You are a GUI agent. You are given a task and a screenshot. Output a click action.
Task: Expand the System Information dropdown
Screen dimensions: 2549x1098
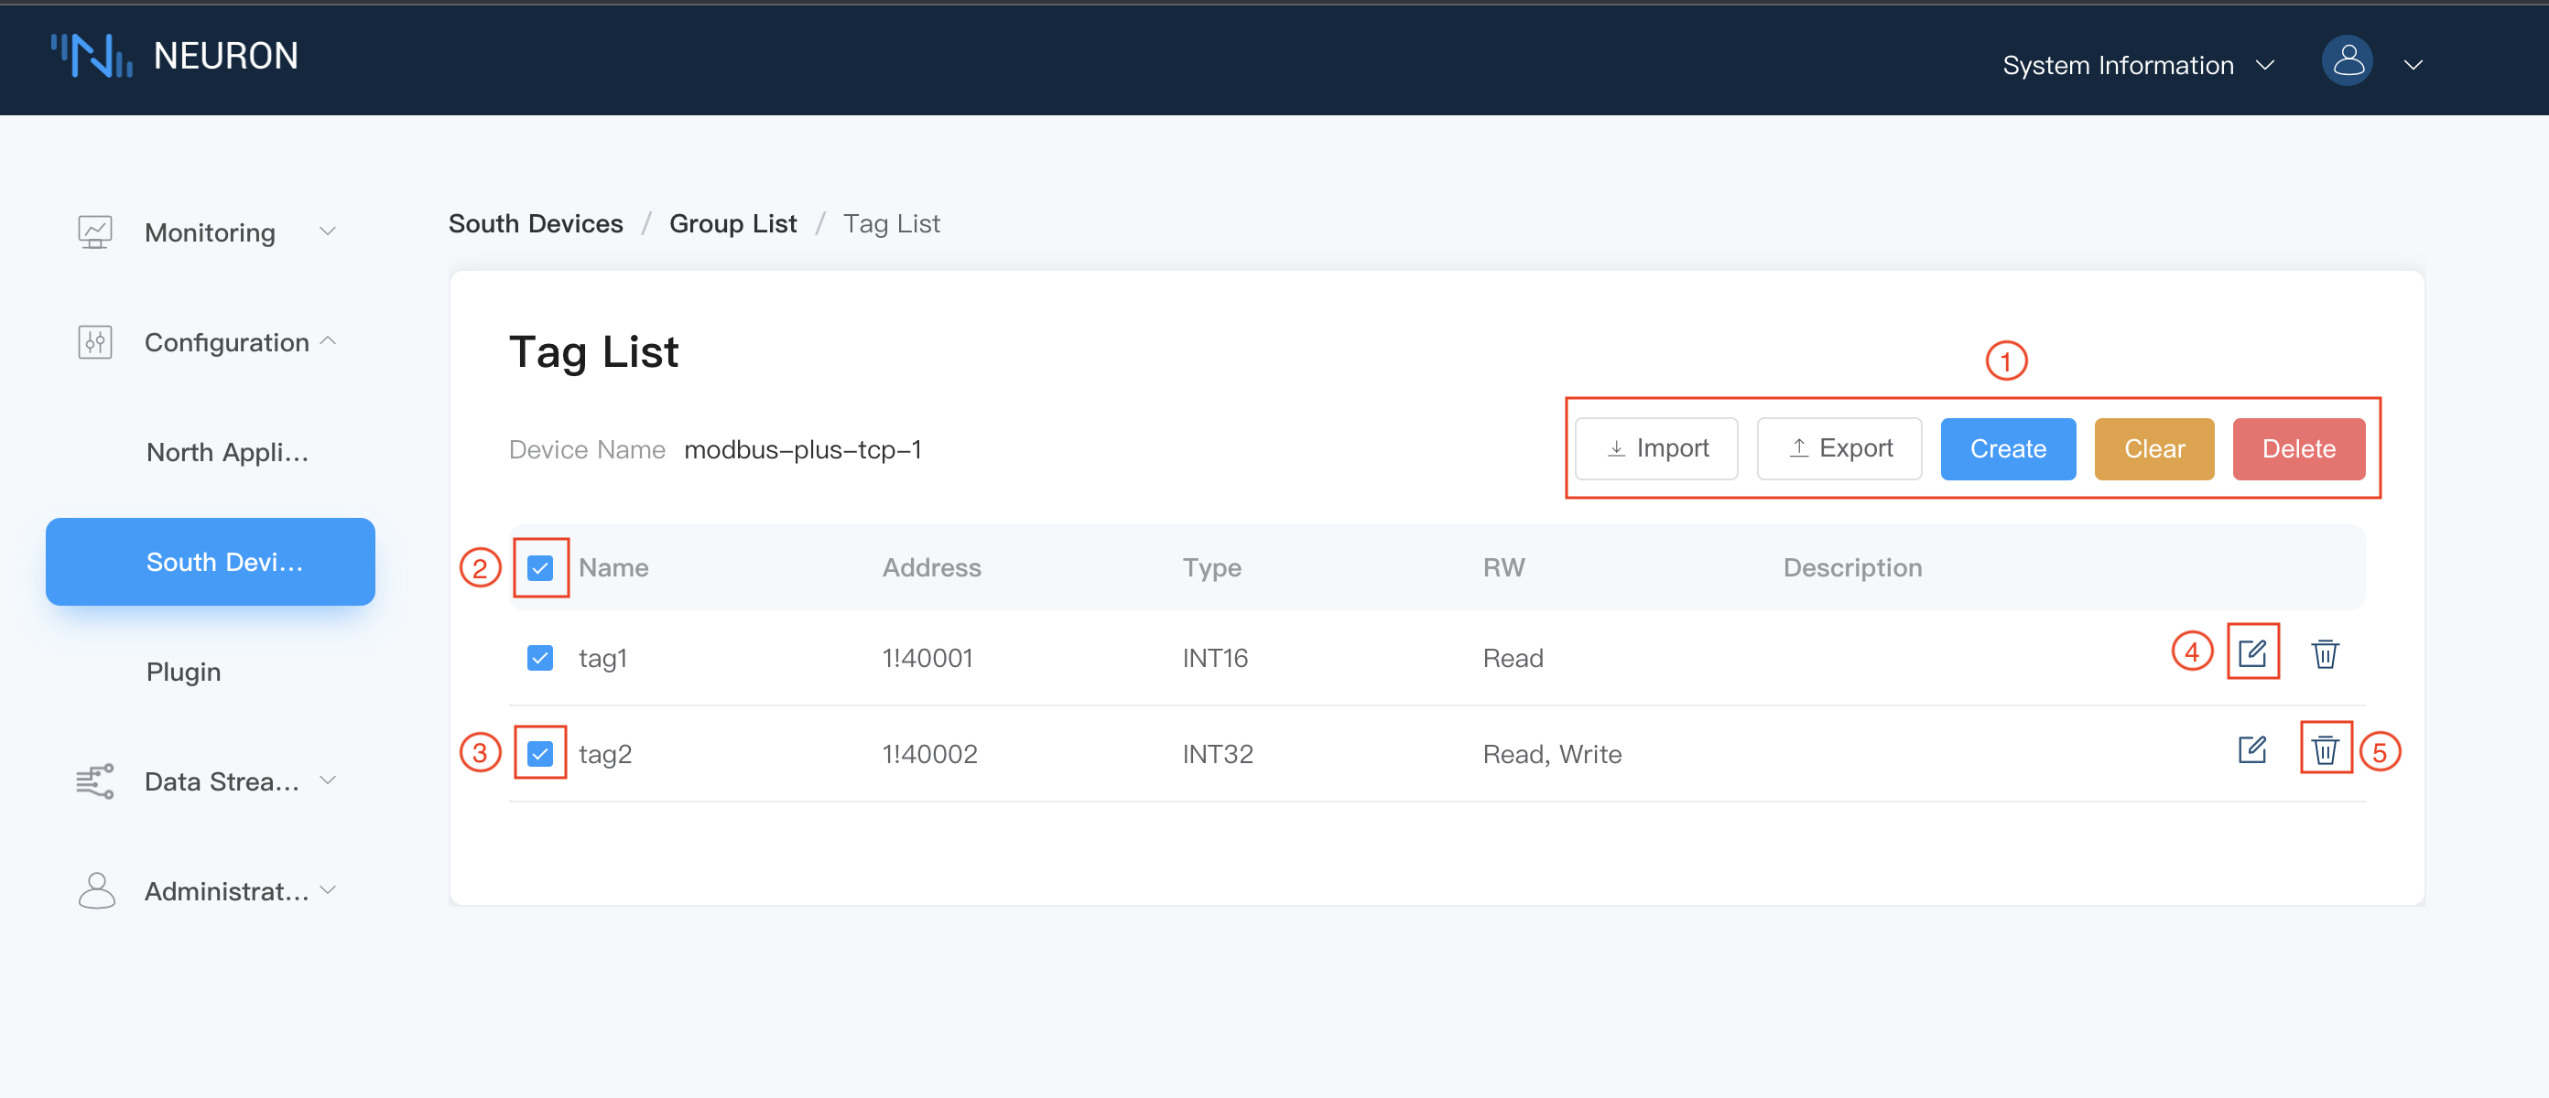click(x=2138, y=65)
